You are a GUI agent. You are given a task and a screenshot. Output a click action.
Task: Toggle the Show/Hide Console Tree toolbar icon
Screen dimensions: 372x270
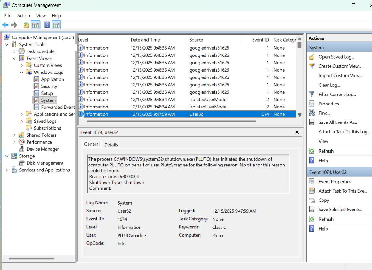(36, 25)
